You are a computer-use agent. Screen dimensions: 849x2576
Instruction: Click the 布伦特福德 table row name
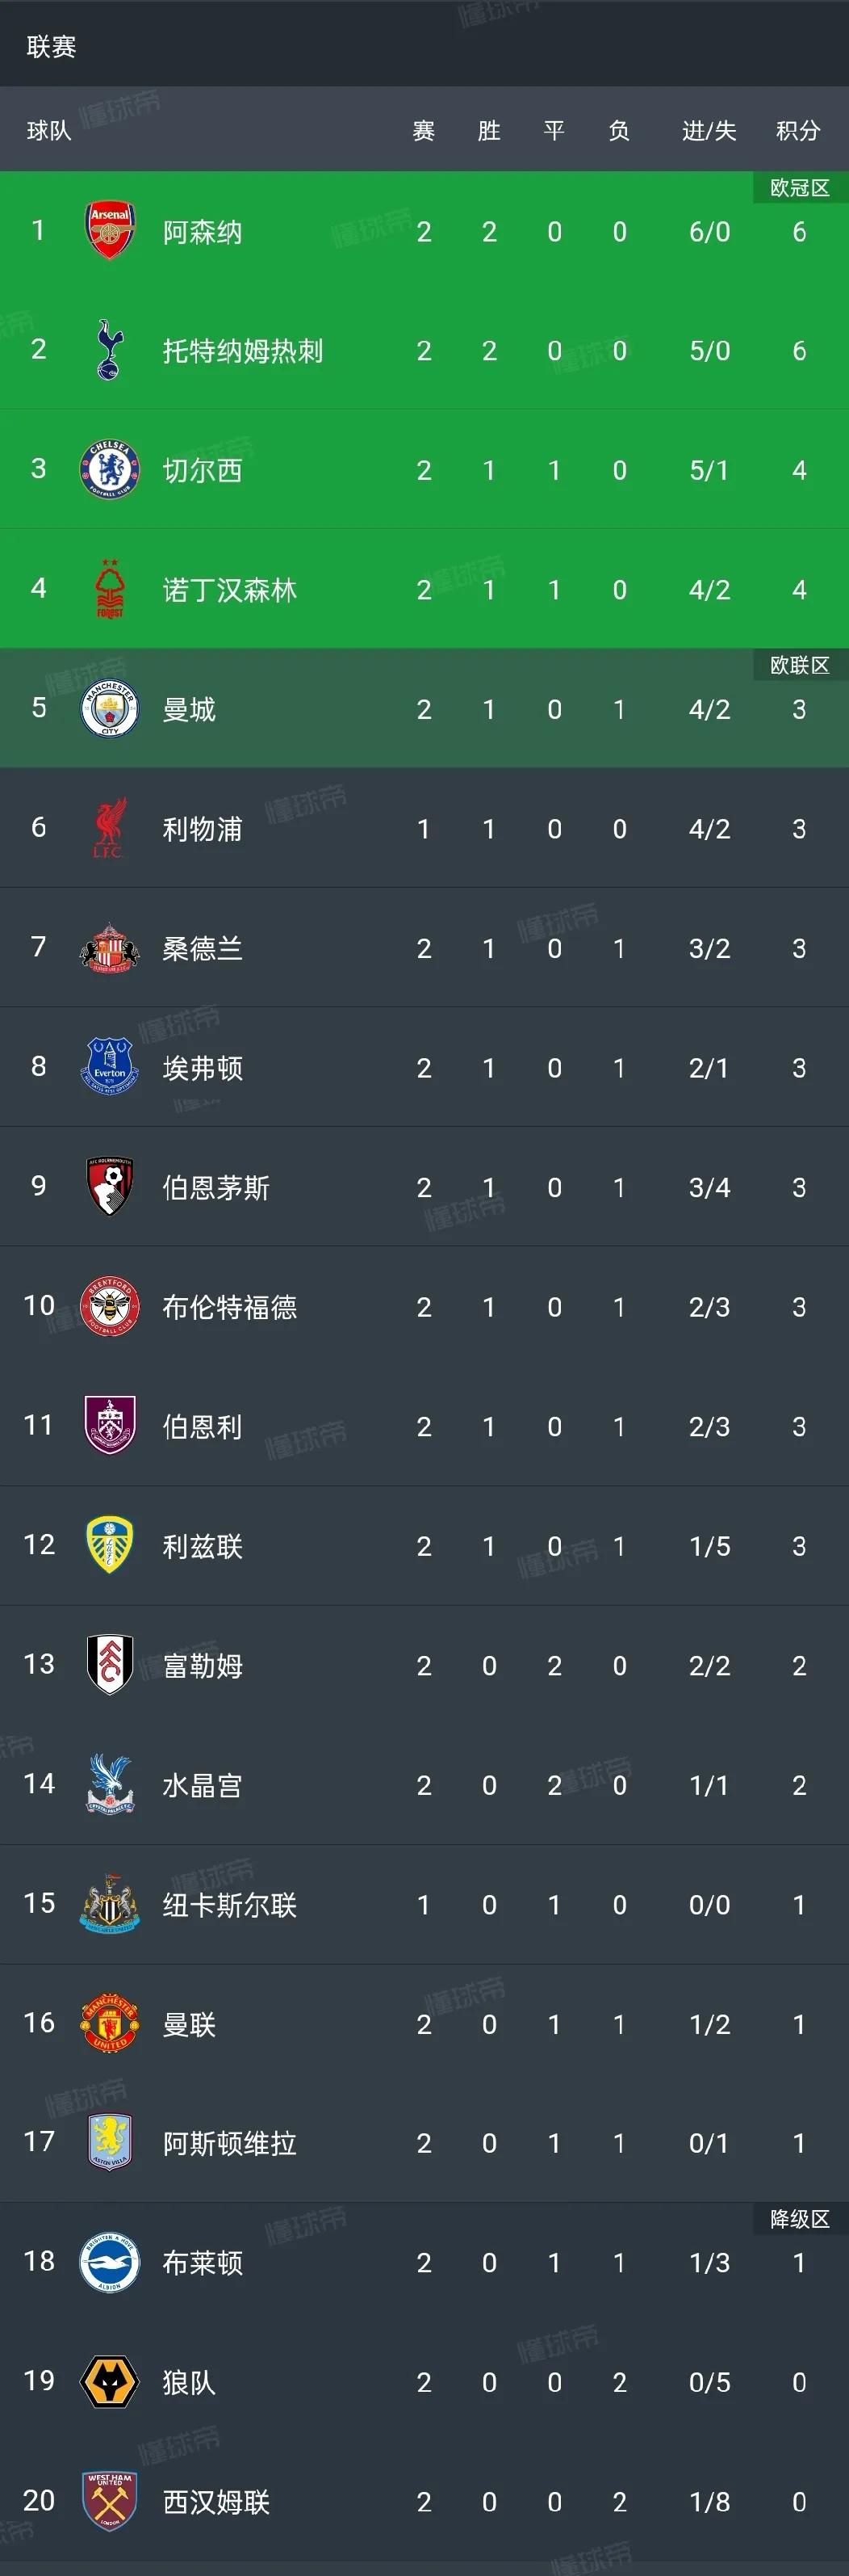click(x=230, y=1307)
